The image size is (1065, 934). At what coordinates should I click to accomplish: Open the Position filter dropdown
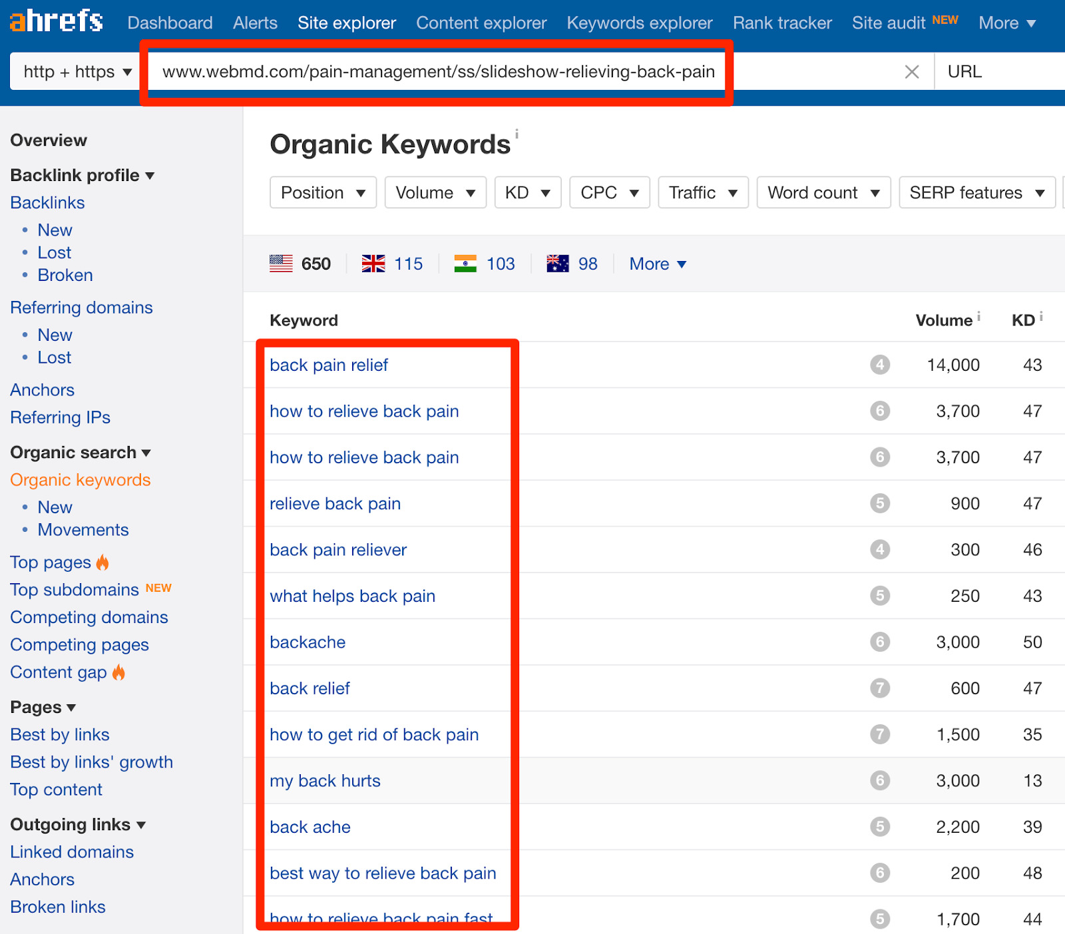click(x=323, y=192)
